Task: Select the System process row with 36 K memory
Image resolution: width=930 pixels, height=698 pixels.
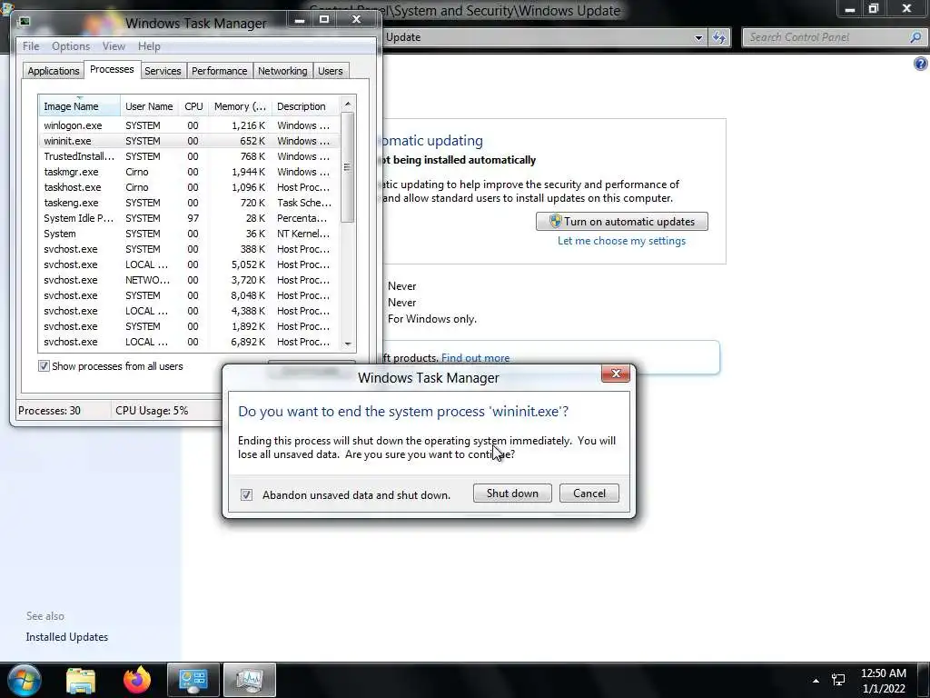Action: click(x=190, y=234)
